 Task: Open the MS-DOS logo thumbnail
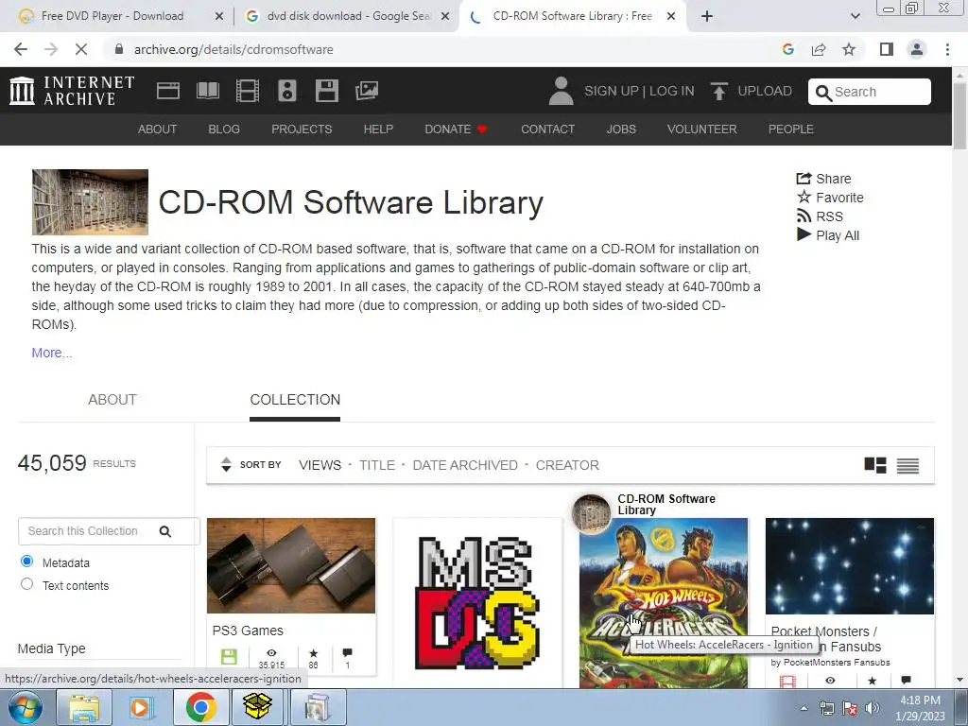pos(477,603)
